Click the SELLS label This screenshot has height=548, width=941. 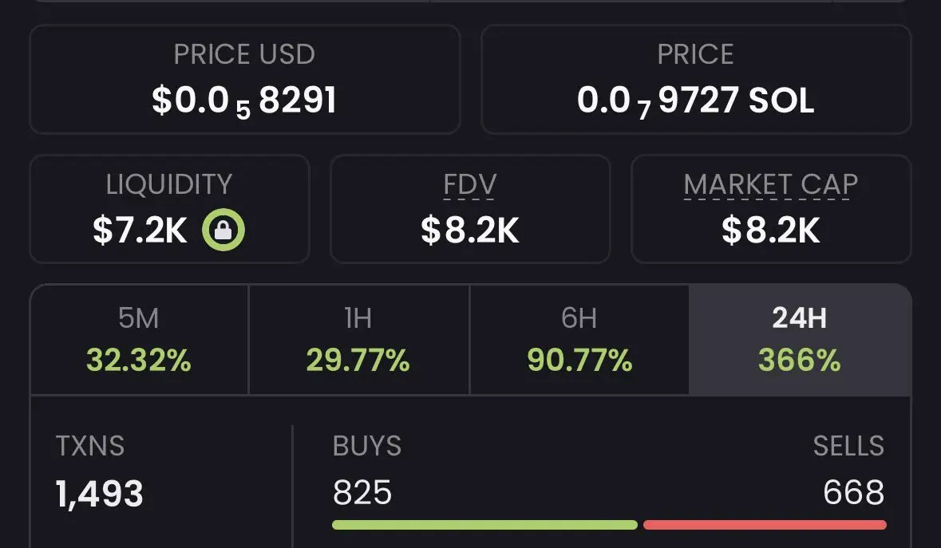[x=848, y=446]
